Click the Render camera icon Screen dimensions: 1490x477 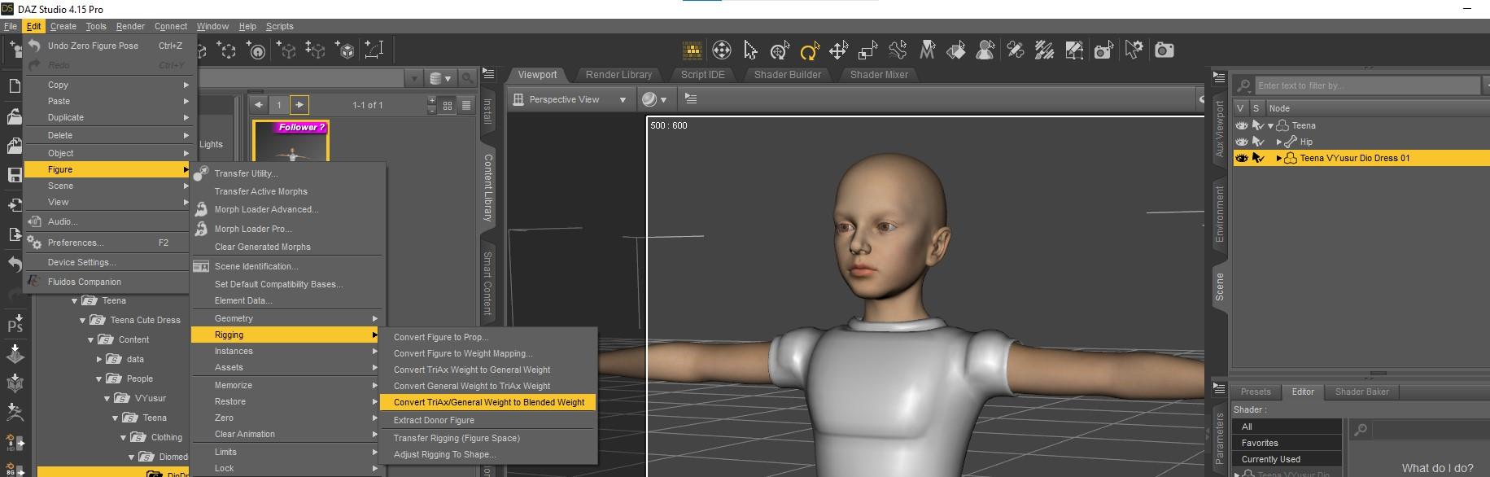[x=1164, y=50]
